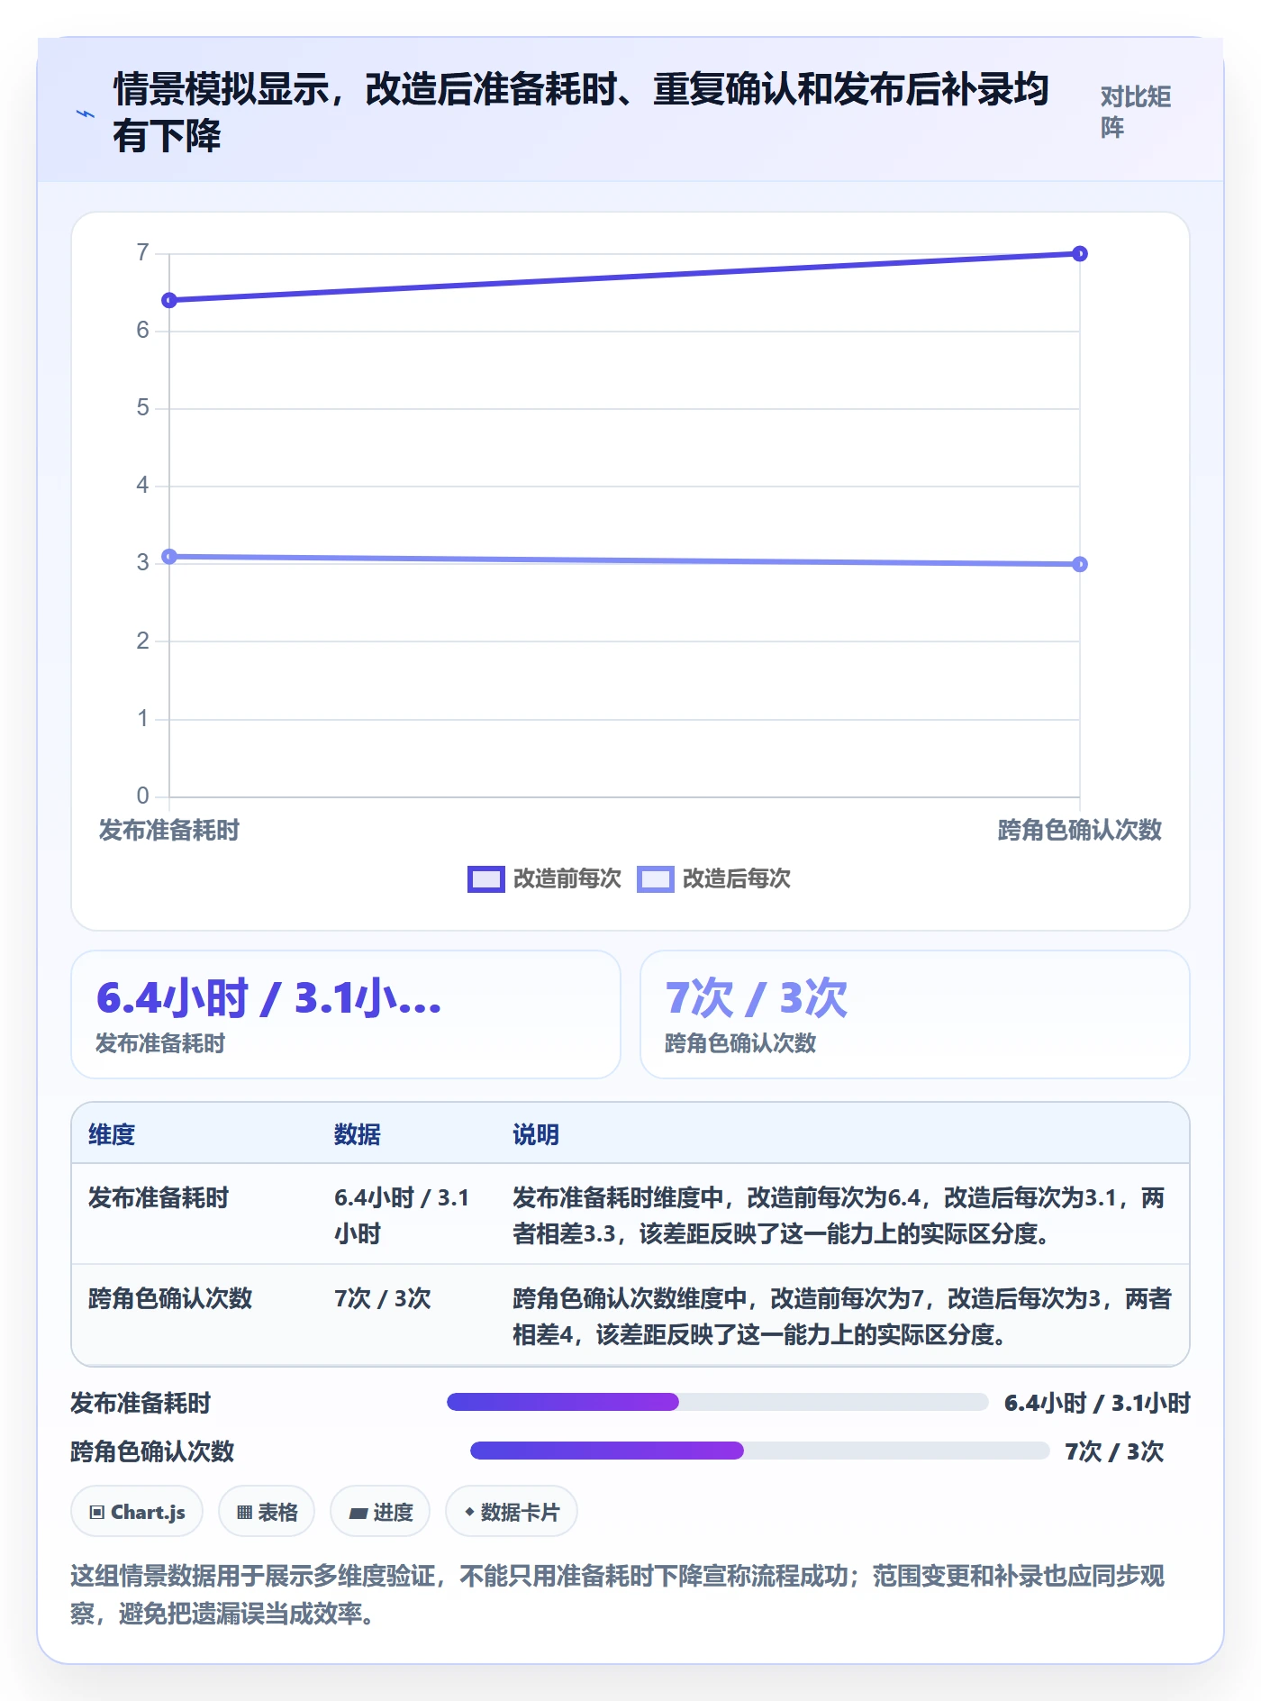Screen dimensions: 1261x1701
Task: Click the '6.4小时 / 3.1小时' value after the progress bar
Action: click(x=1097, y=1403)
